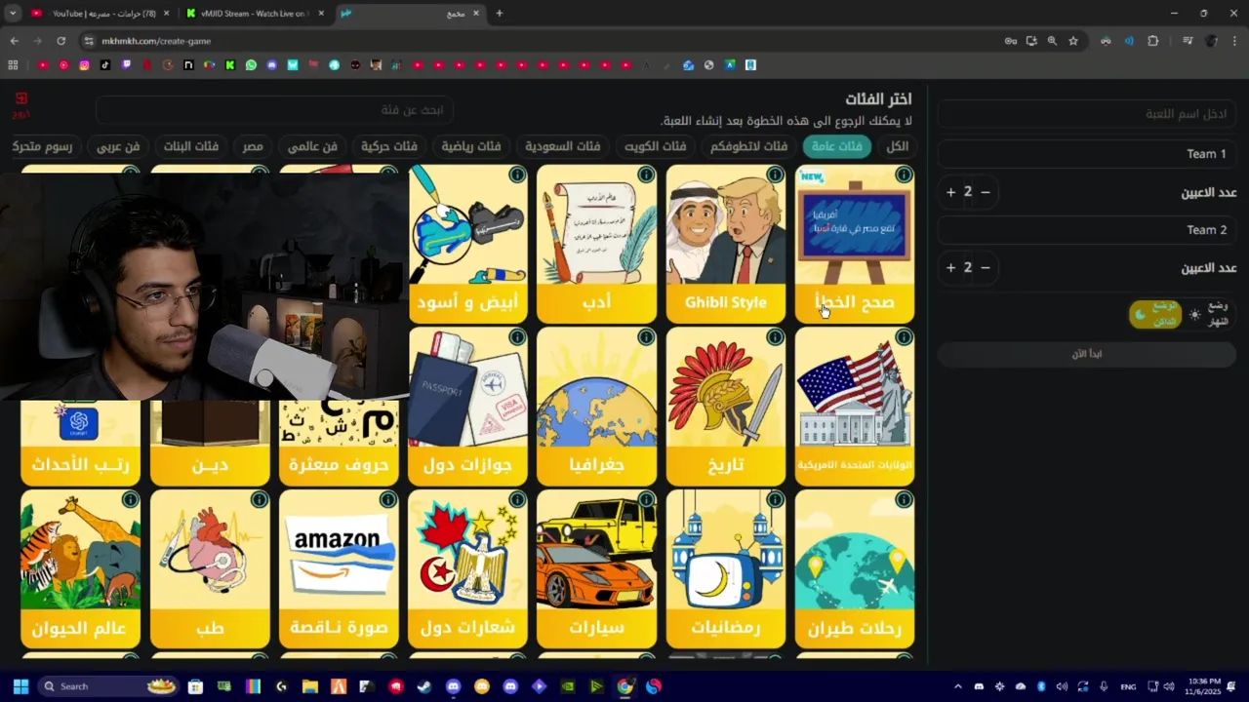Open TikTok bookmark in bookmarks bar
Screen dimensions: 1249x702
pos(105,65)
